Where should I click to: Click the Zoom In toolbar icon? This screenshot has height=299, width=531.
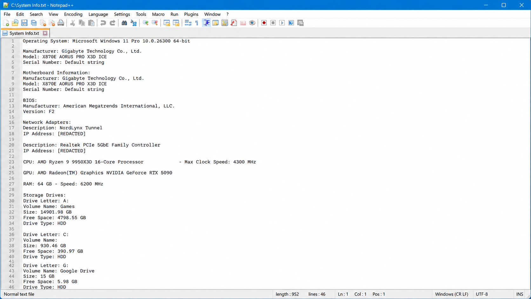pyautogui.click(x=145, y=23)
